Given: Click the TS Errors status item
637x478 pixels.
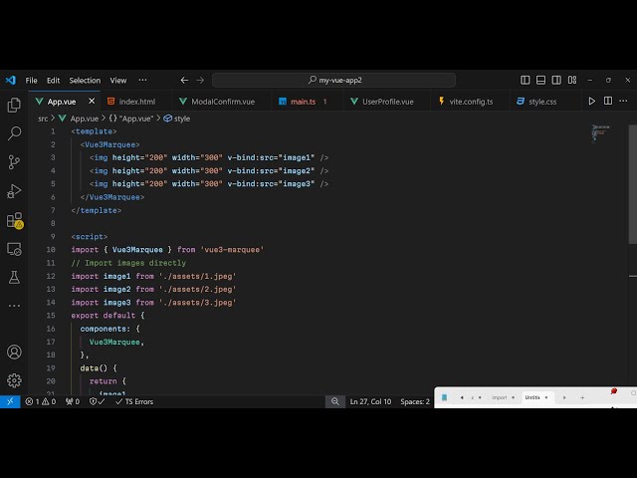Looking at the screenshot, I should pos(133,401).
